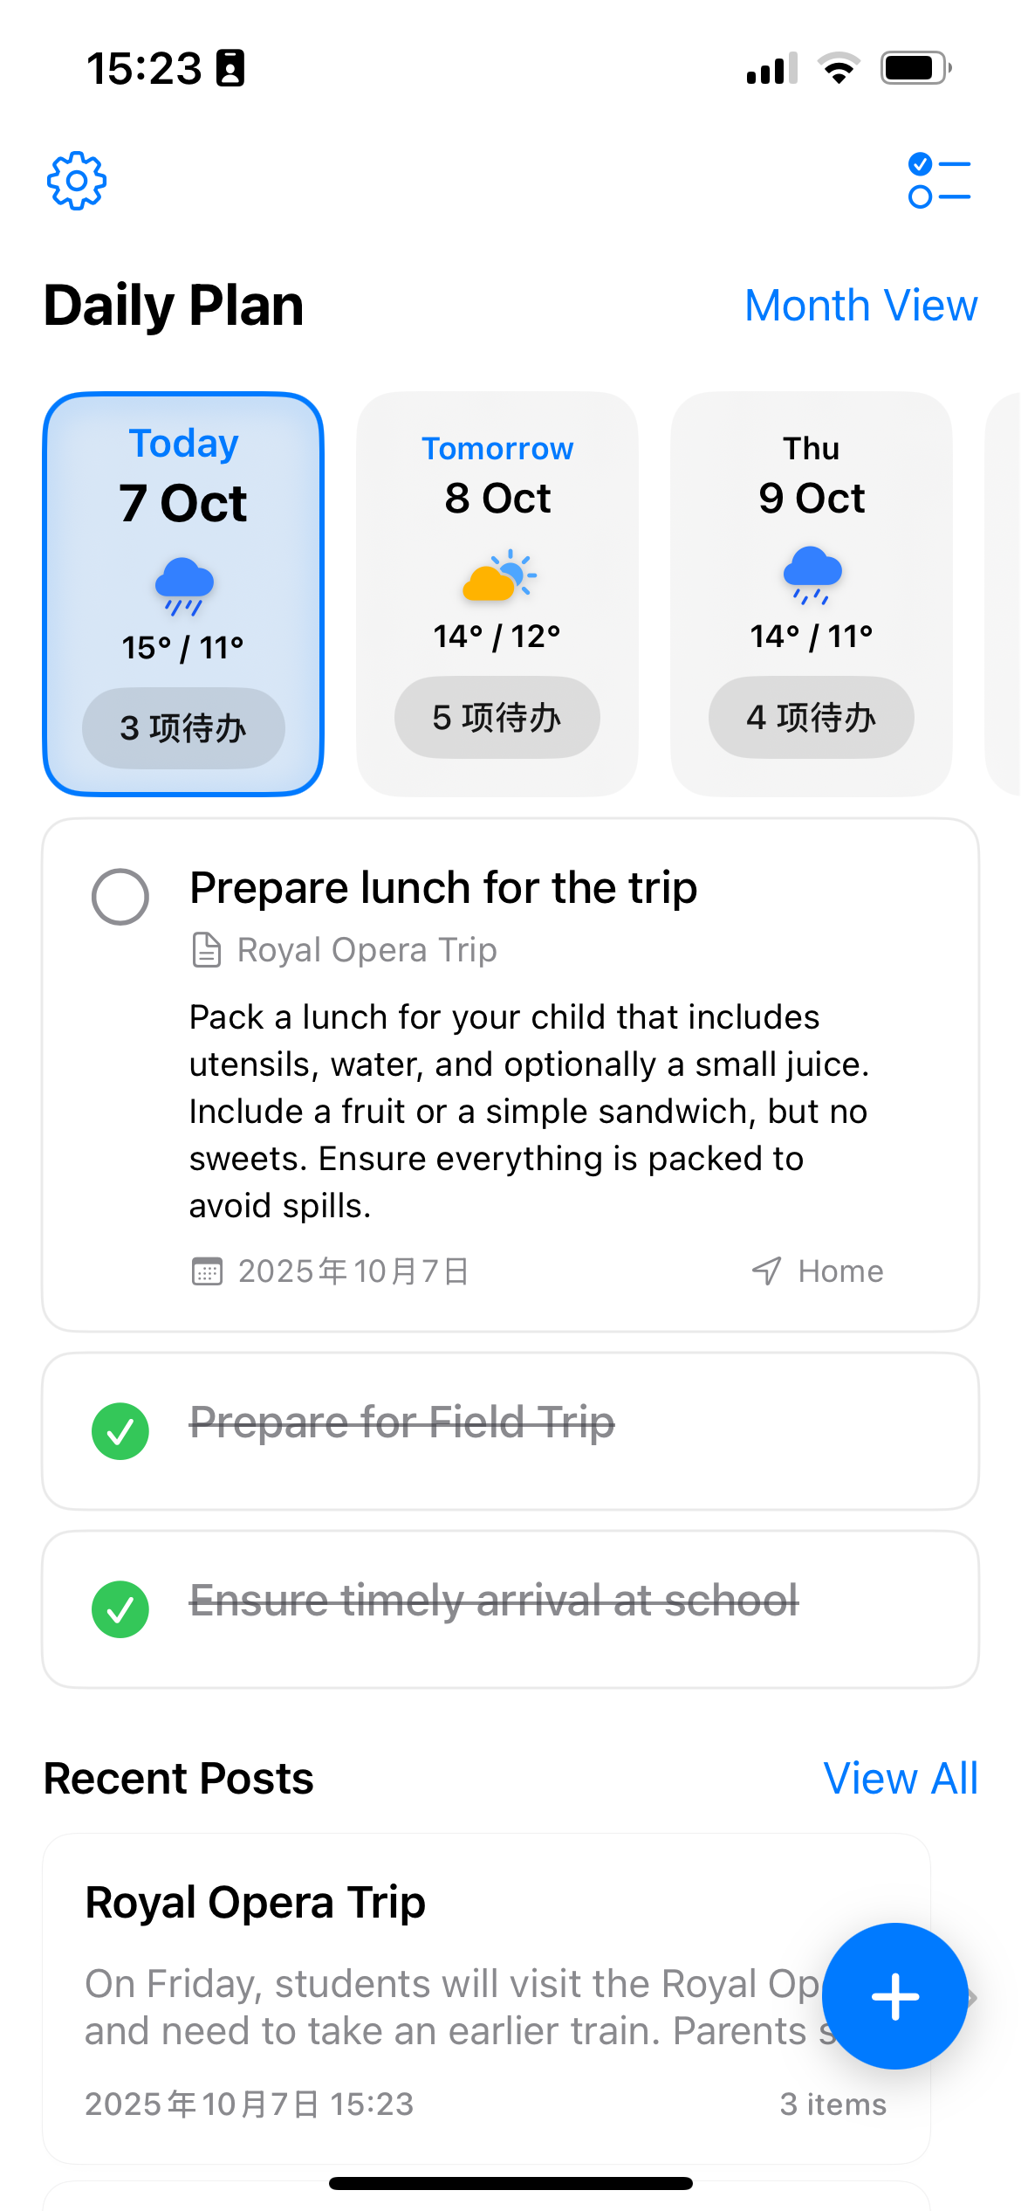Tap the blue plus add button
This screenshot has height=2211, width=1021.
click(x=894, y=1996)
